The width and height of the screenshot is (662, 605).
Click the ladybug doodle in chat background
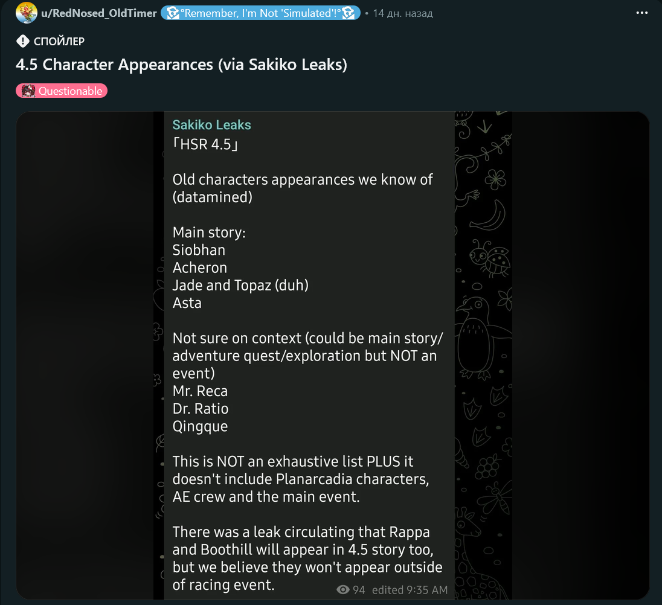[490, 257]
